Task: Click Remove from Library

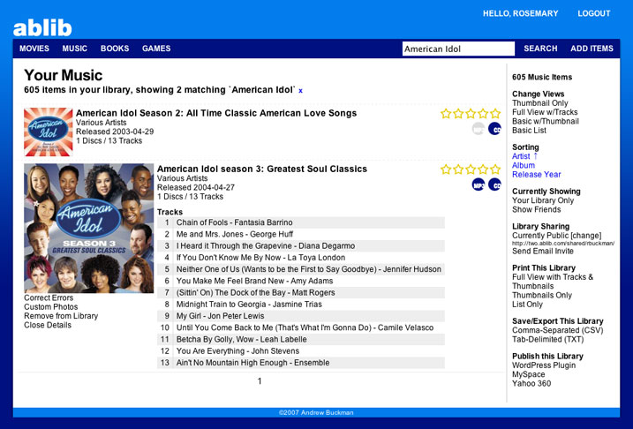Action: (61, 316)
